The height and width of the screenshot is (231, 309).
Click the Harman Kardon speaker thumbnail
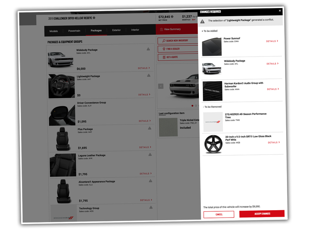212,91
